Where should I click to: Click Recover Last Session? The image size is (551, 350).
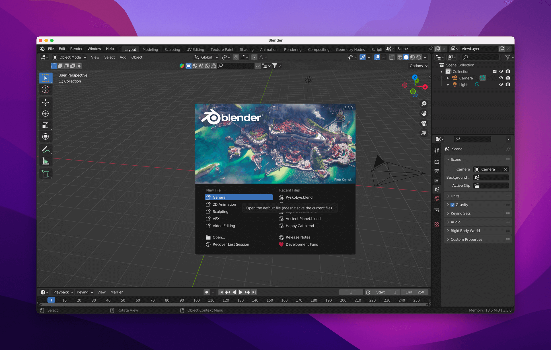pyautogui.click(x=231, y=244)
